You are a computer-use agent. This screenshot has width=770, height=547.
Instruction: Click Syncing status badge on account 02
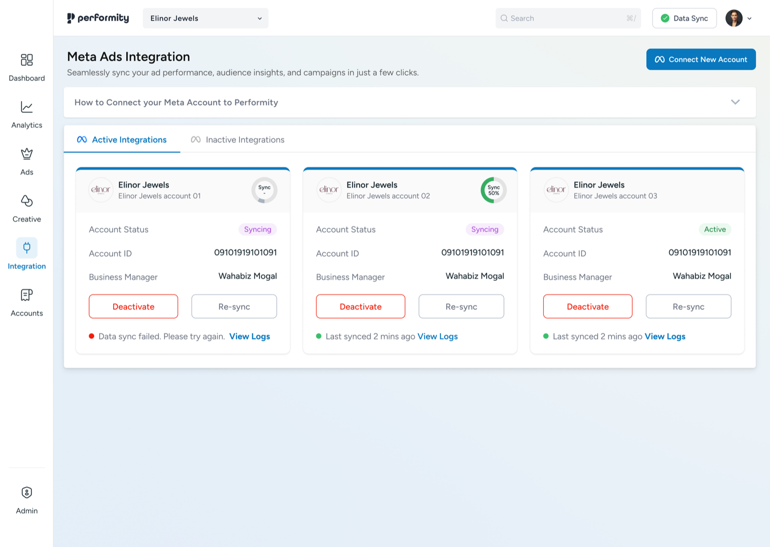[x=485, y=229]
